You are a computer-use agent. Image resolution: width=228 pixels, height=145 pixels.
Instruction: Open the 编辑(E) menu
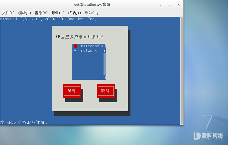click(25, 13)
